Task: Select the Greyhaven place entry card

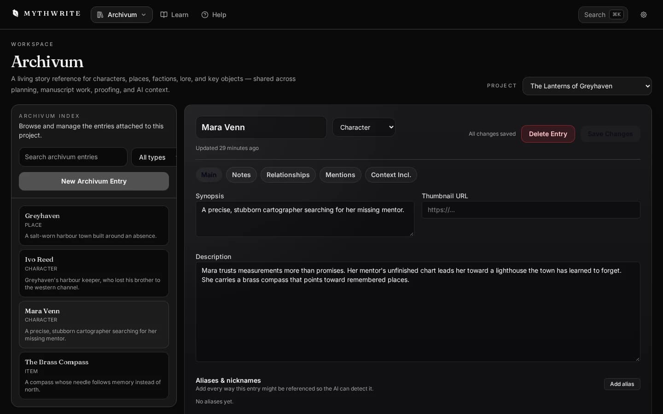Action: tap(94, 225)
